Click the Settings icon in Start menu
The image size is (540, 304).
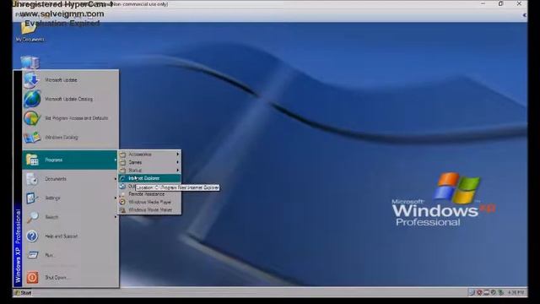tap(32, 198)
